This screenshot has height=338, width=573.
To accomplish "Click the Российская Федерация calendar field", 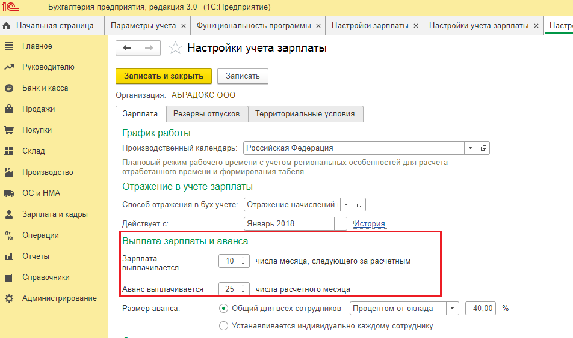I will click(x=354, y=148).
